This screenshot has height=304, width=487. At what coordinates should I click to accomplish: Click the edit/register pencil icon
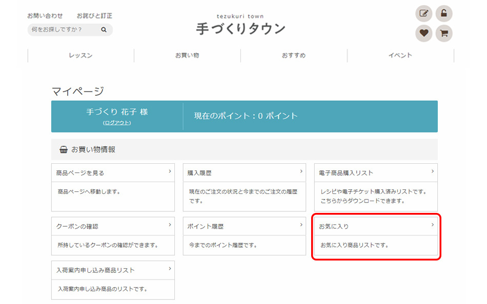pyautogui.click(x=423, y=14)
